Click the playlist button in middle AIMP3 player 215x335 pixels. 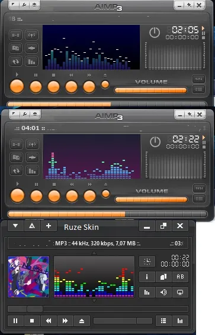pos(199,199)
